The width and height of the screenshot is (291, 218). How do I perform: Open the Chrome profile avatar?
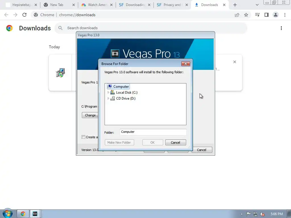pyautogui.click(x=276, y=15)
